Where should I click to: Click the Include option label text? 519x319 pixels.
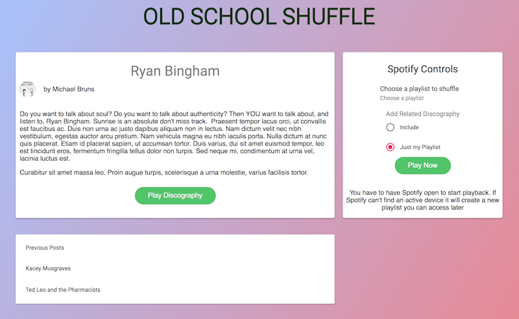click(x=409, y=127)
